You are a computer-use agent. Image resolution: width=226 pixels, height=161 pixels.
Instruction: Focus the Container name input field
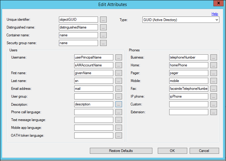(x=78, y=35)
